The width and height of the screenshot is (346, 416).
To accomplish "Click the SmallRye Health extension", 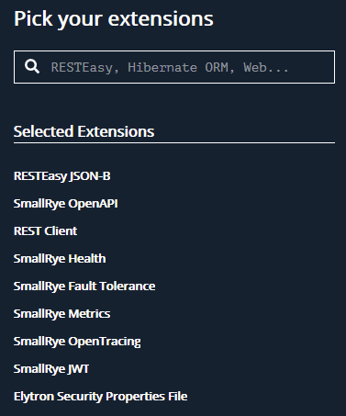I will point(60,259).
